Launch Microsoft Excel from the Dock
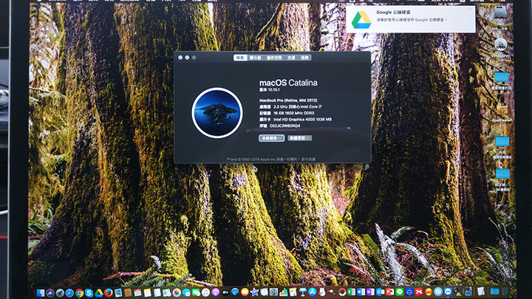This screenshot has width=532, height=299. tap(351, 292)
